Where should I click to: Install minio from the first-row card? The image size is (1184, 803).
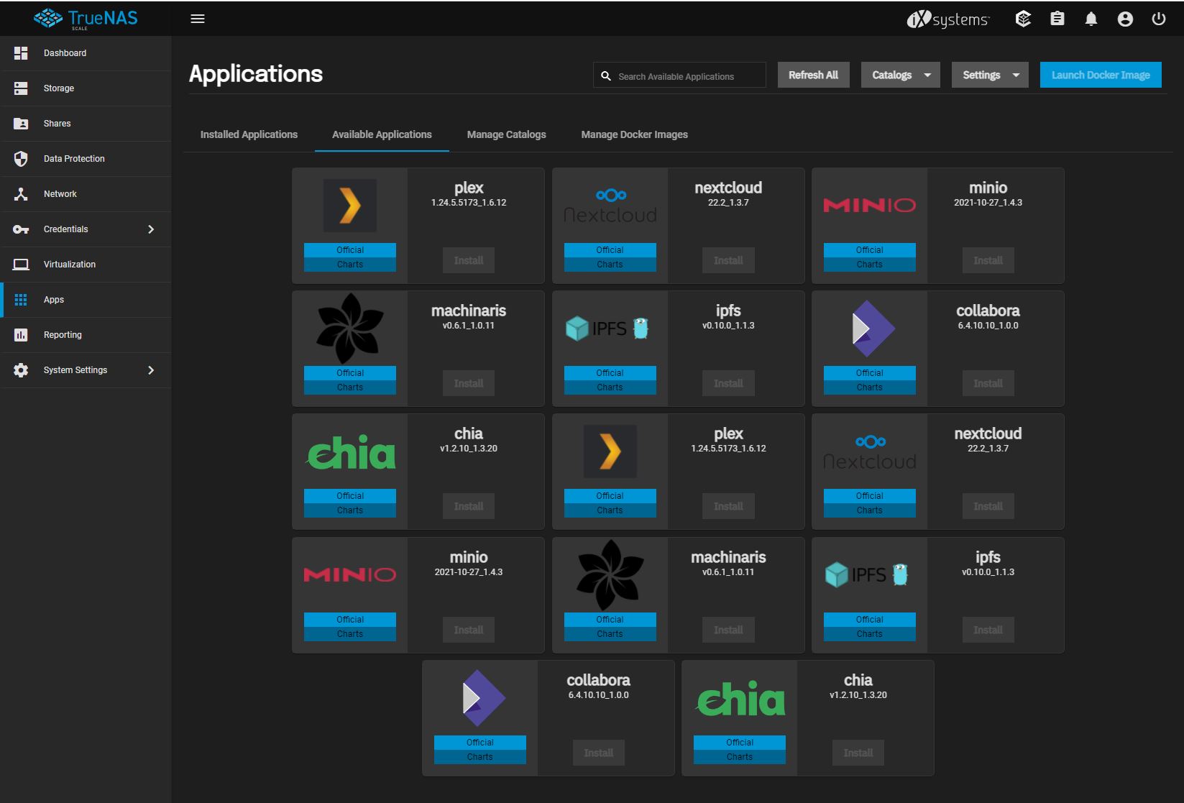click(988, 260)
